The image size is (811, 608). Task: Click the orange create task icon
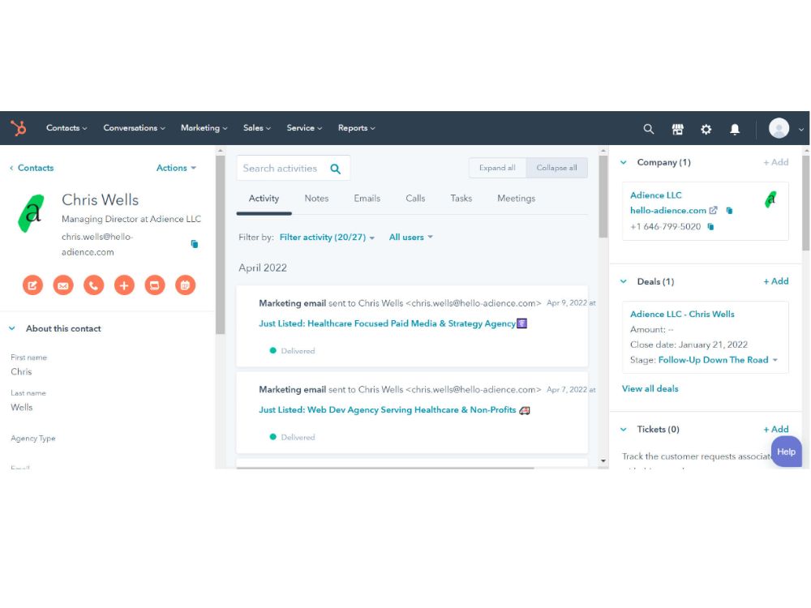155,285
